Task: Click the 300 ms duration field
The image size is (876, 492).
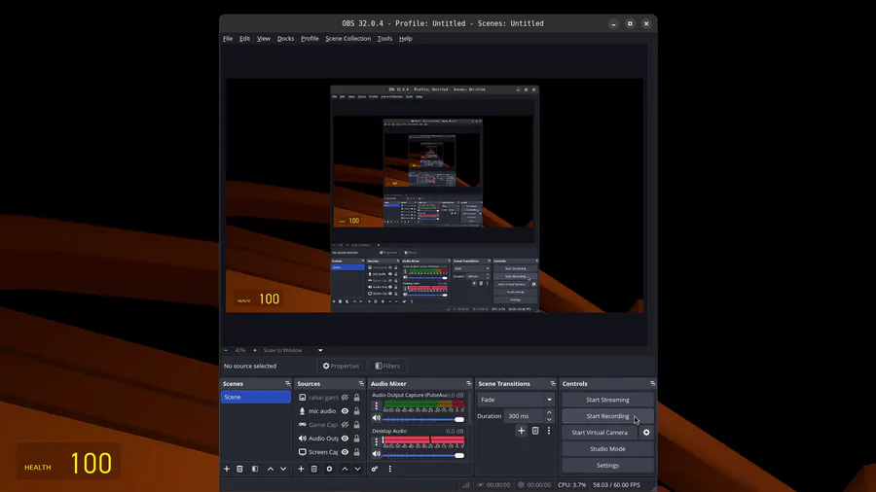Action: [x=524, y=416]
